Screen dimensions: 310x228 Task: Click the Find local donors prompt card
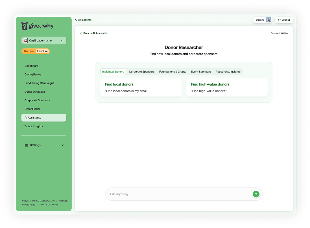(141, 87)
